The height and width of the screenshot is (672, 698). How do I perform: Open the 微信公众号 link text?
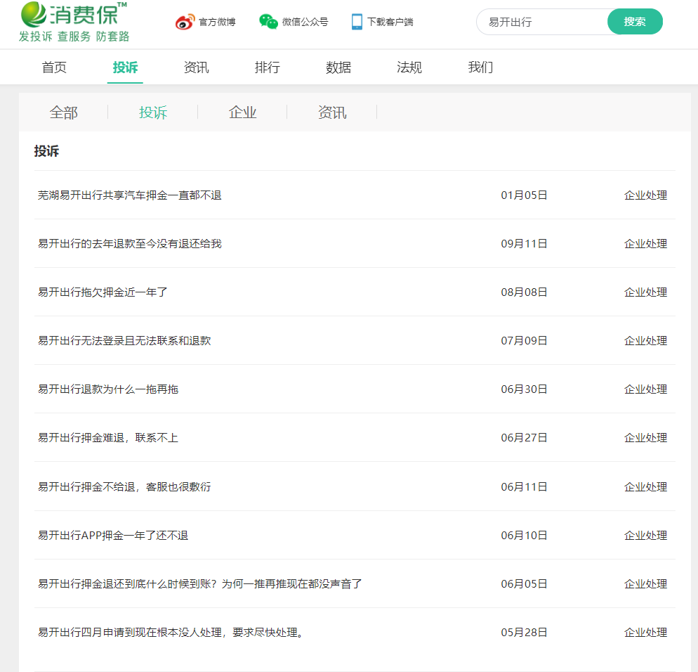305,22
